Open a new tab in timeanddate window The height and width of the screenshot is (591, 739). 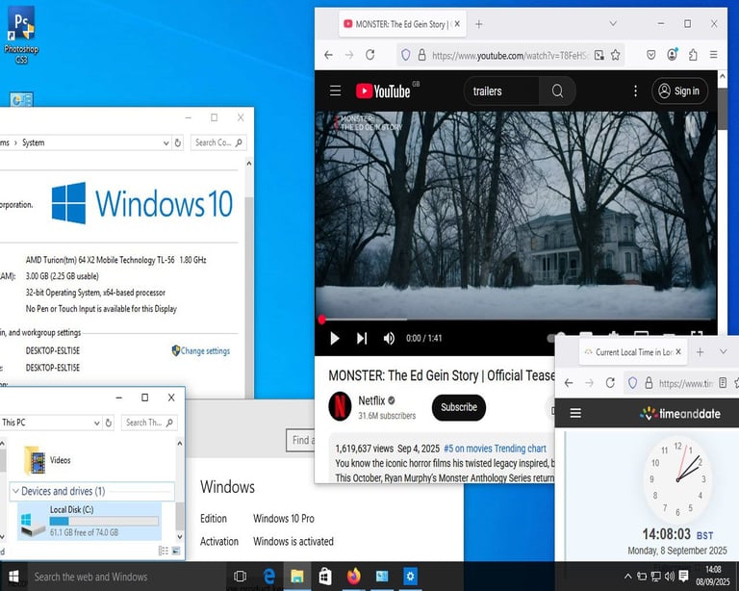click(700, 352)
